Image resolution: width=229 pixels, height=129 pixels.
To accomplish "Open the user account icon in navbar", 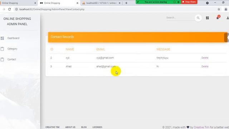I will (228, 18).
